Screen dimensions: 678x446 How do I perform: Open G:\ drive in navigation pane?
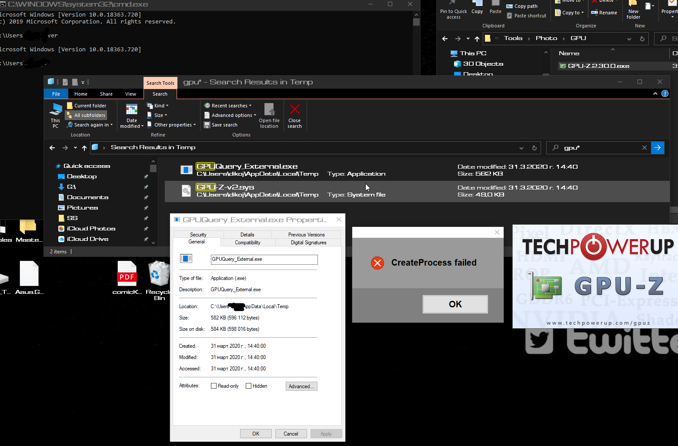click(x=71, y=187)
